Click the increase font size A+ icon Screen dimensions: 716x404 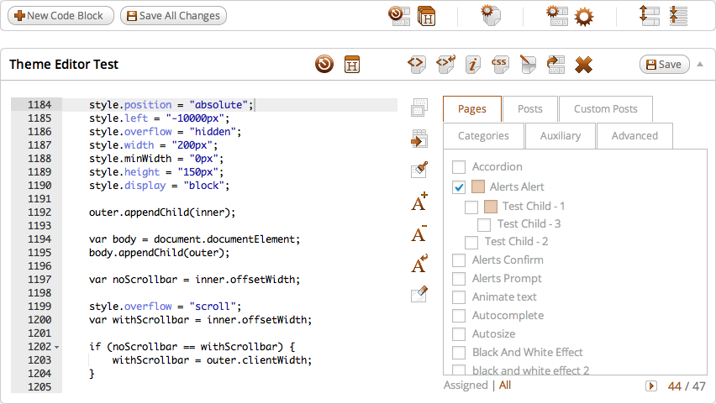(x=419, y=202)
